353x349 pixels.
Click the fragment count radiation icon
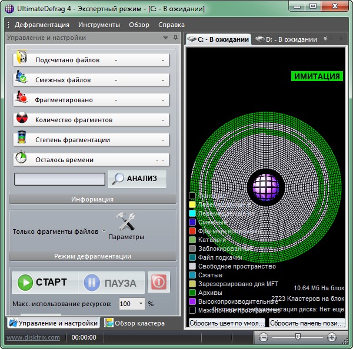[21, 119]
